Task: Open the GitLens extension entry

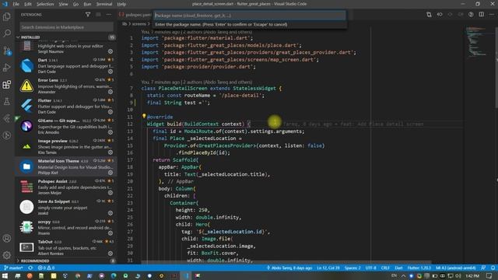Action: (66, 126)
